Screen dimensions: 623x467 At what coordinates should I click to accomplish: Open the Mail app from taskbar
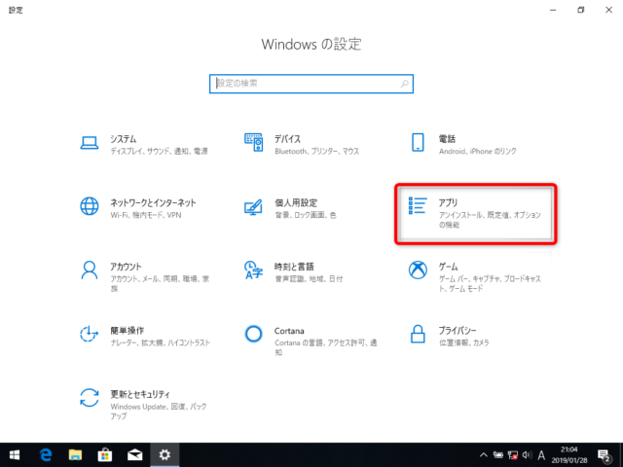134,455
